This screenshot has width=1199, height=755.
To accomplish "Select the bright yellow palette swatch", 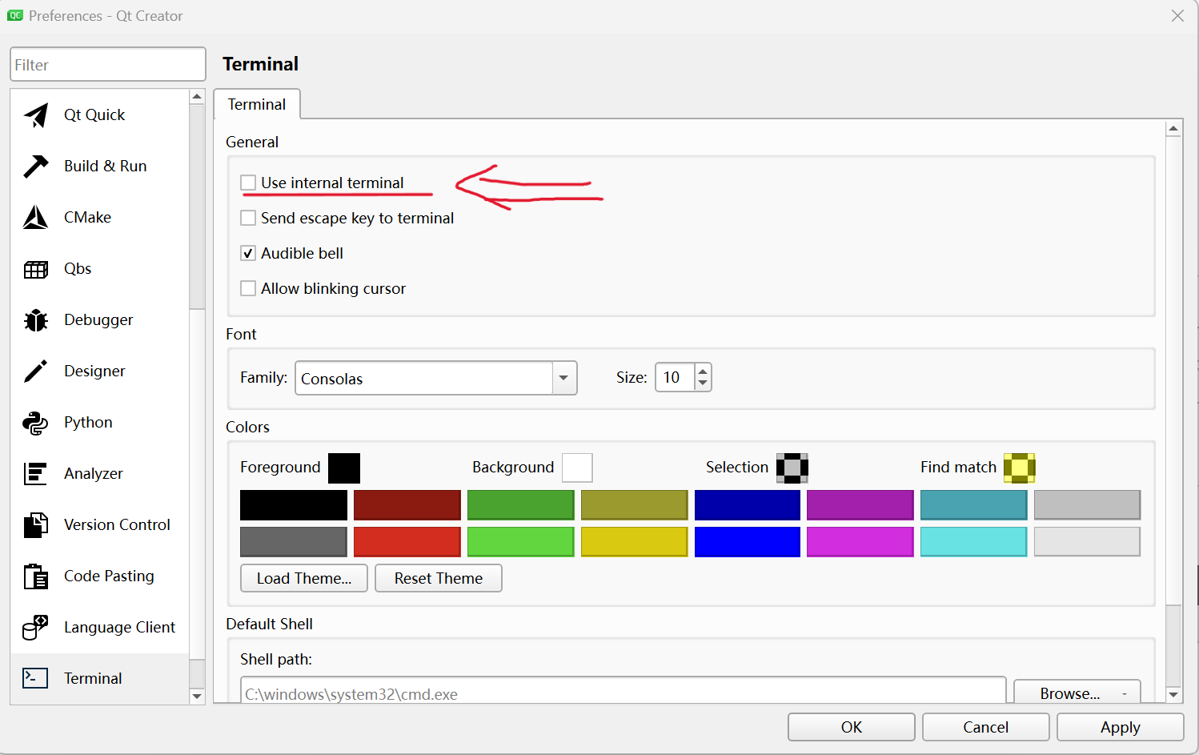I will tap(635, 541).
